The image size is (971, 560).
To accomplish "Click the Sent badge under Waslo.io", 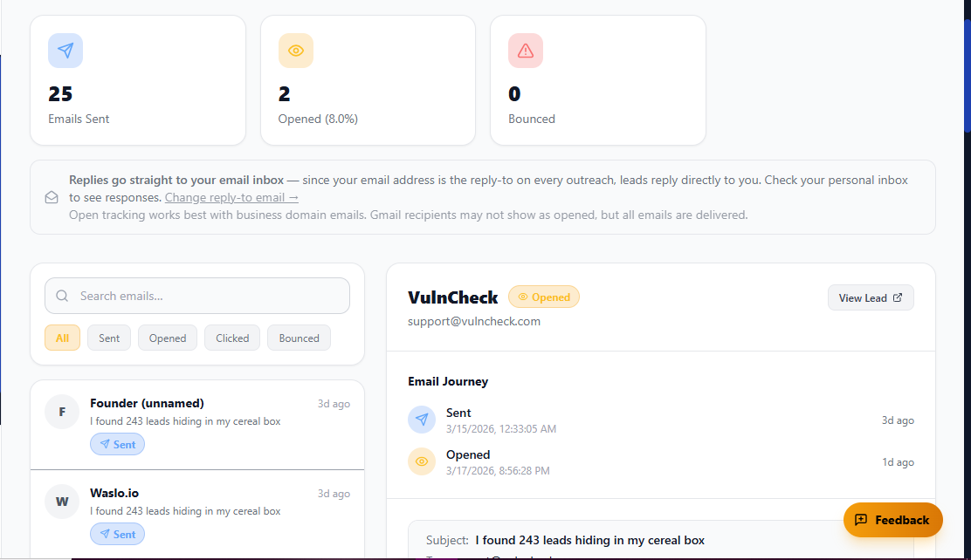I will (117, 533).
